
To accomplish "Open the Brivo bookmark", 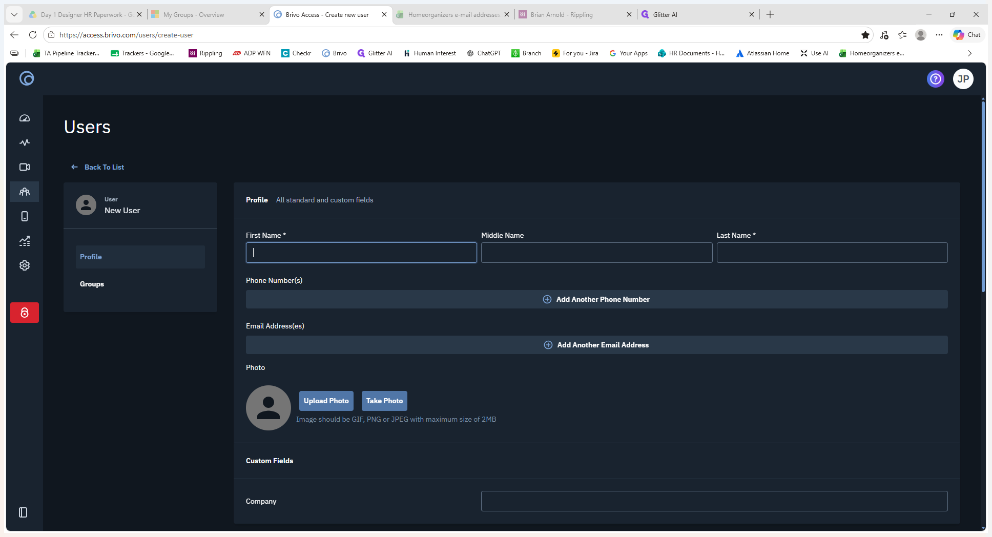I will coord(334,53).
